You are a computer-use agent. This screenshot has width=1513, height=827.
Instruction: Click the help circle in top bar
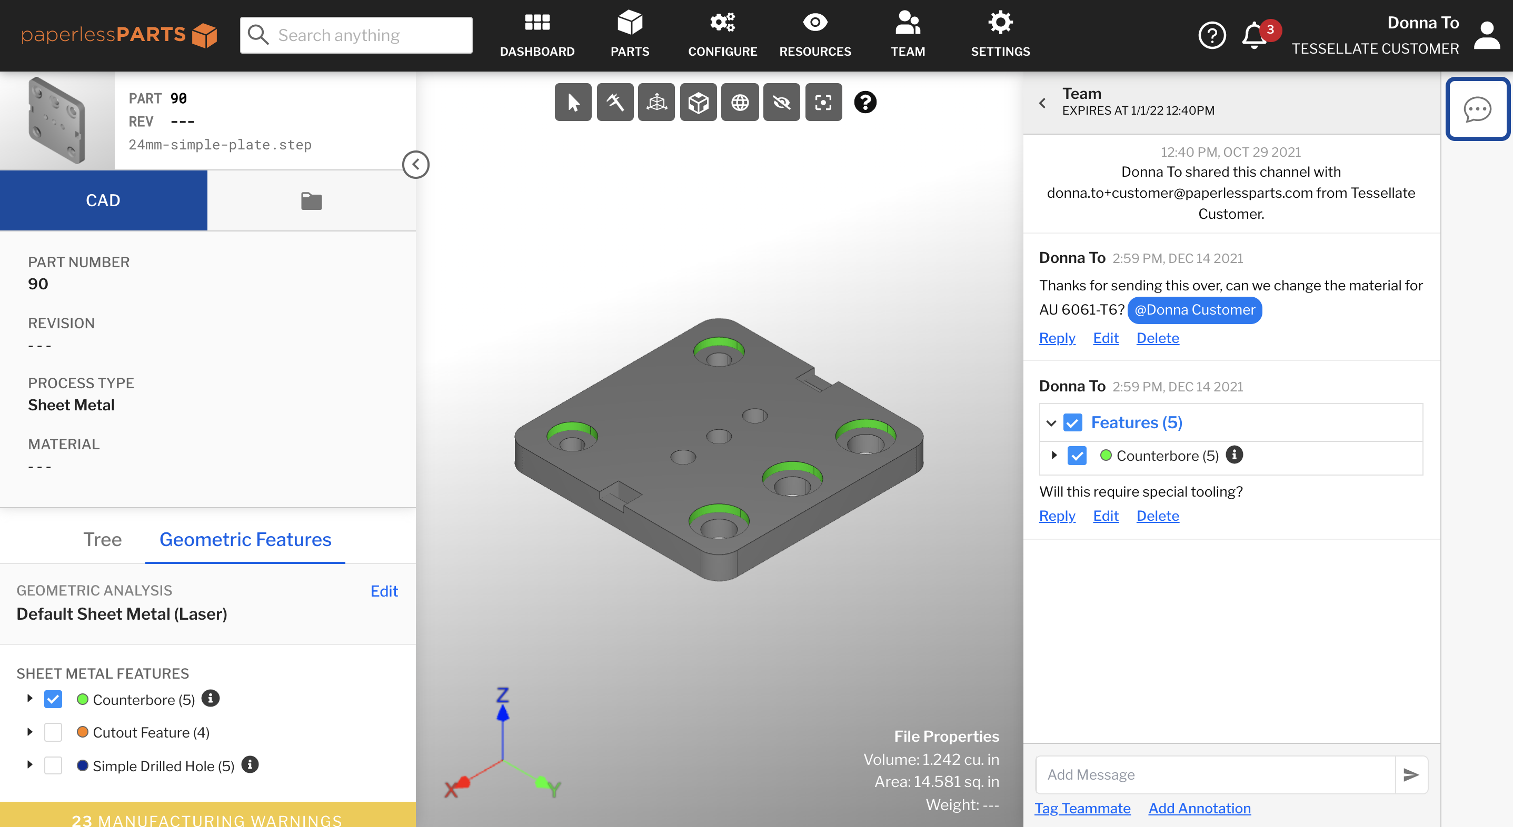click(1212, 35)
